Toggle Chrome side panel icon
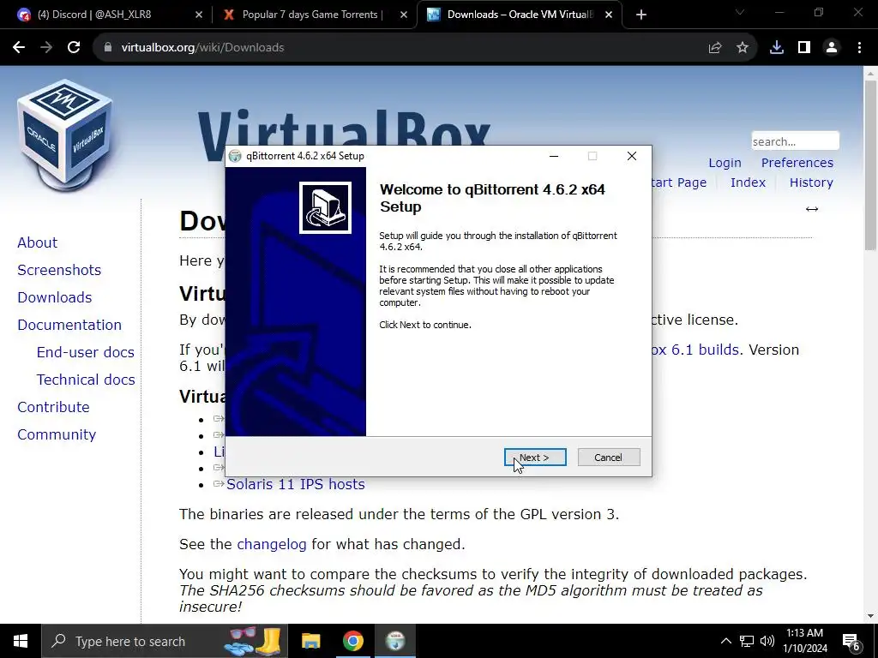The height and width of the screenshot is (658, 878). pyautogui.click(x=804, y=48)
